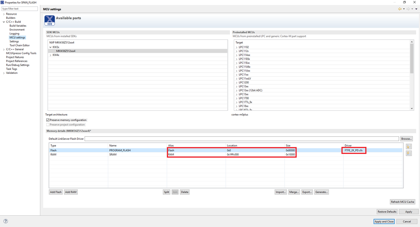Click the Default LinkServer Flash Driver field

pos(242,139)
